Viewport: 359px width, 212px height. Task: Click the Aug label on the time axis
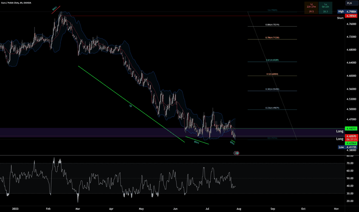(239, 209)
